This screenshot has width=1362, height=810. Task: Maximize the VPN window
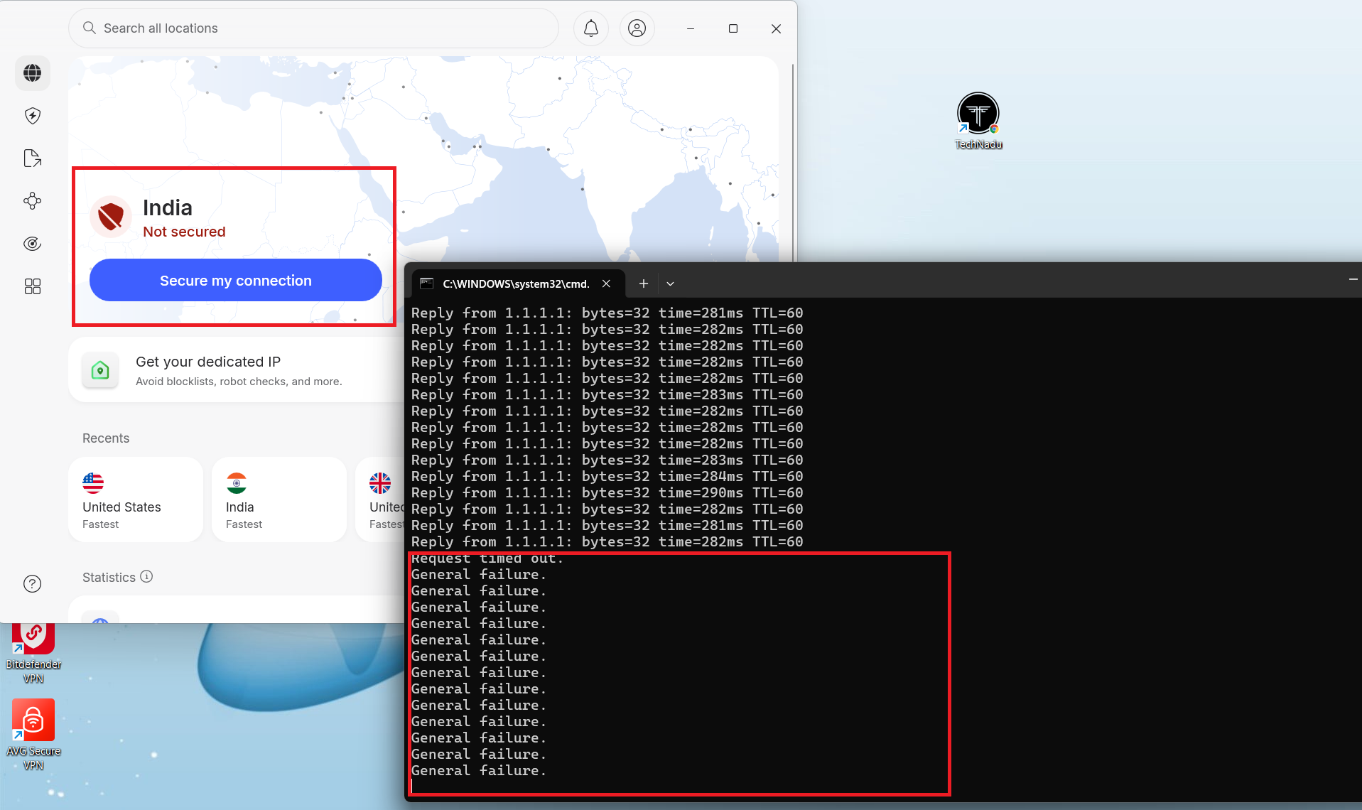coord(733,28)
